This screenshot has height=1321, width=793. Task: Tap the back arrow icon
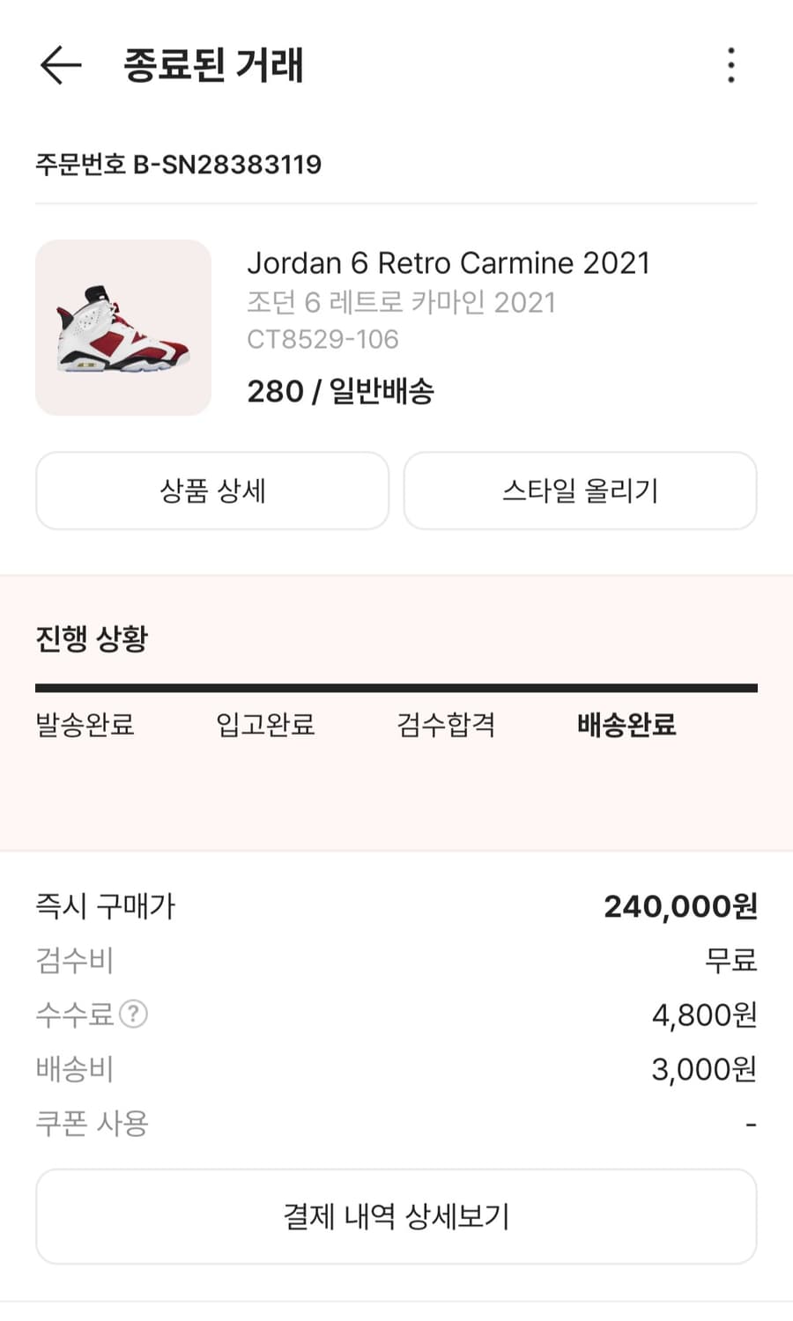coord(60,65)
